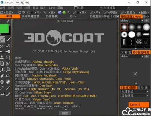
Task: Click the green foreground color swatch
Action: coord(4,28)
